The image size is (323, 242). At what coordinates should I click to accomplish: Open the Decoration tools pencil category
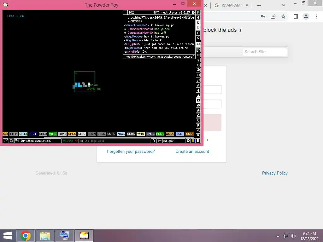click(198, 130)
